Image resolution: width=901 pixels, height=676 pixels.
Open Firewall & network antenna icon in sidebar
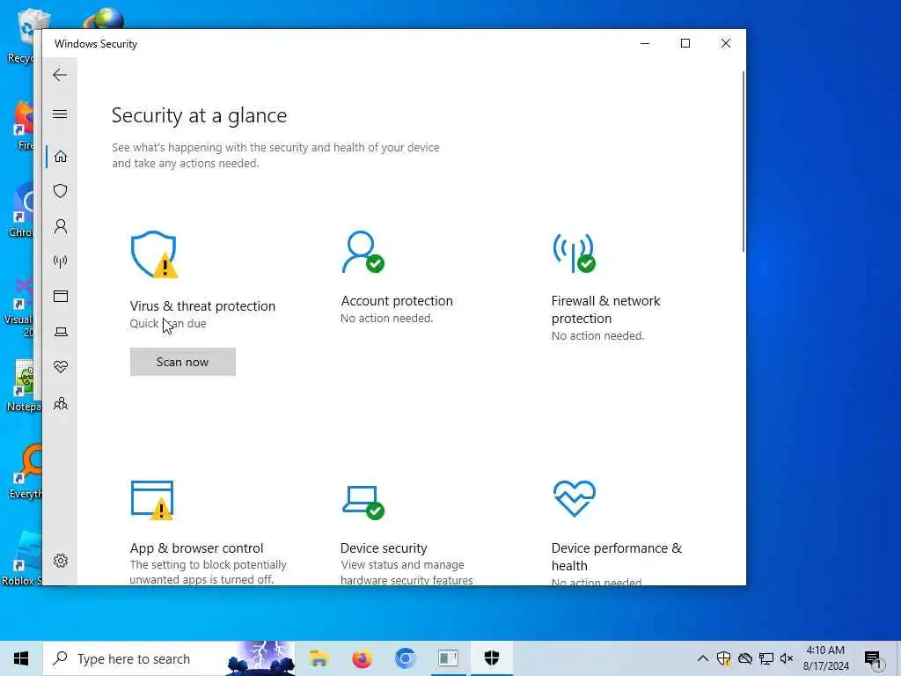tap(61, 262)
